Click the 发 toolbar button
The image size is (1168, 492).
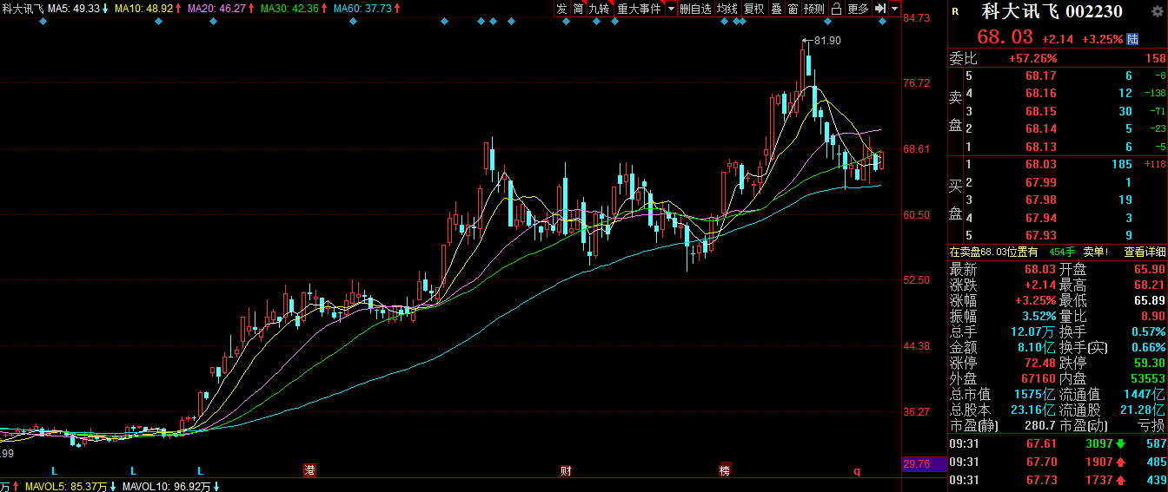click(561, 9)
